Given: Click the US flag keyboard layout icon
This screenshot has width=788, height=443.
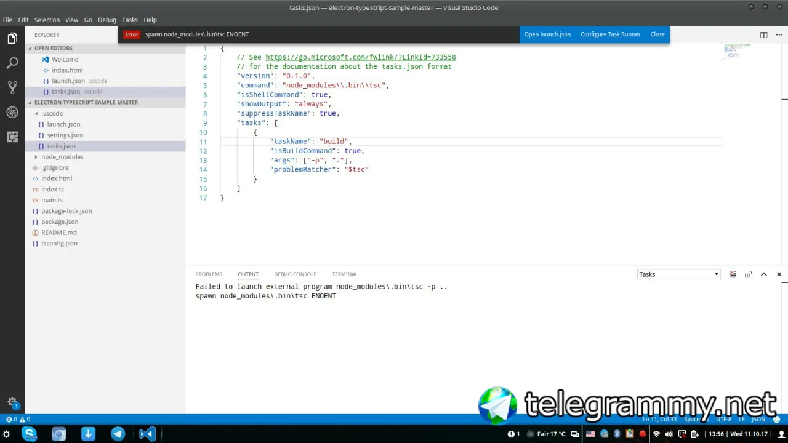Looking at the screenshot, I should pyautogui.click(x=590, y=434).
